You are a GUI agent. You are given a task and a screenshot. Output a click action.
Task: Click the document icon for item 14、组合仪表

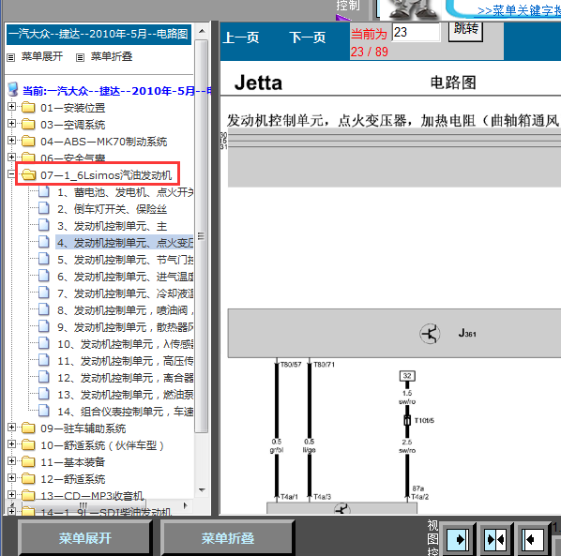[44, 411]
